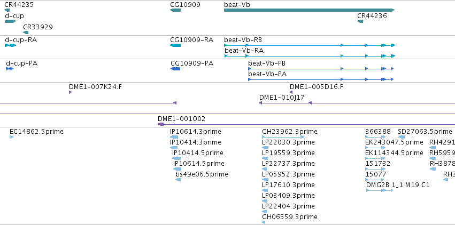This screenshot has height=225, width=455.
Task: Click the DME1-010J17 clone label
Action: pyautogui.click(x=282, y=98)
